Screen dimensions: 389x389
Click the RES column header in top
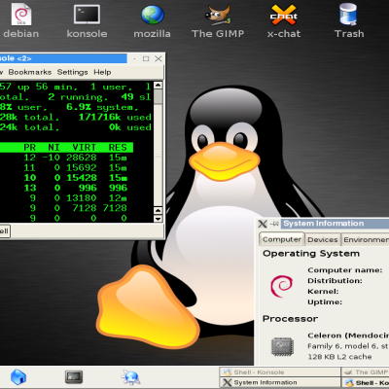[x=118, y=148]
